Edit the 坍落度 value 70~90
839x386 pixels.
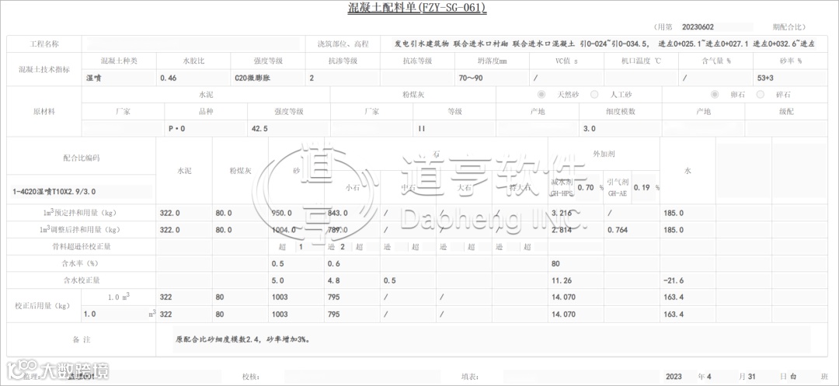click(493, 78)
